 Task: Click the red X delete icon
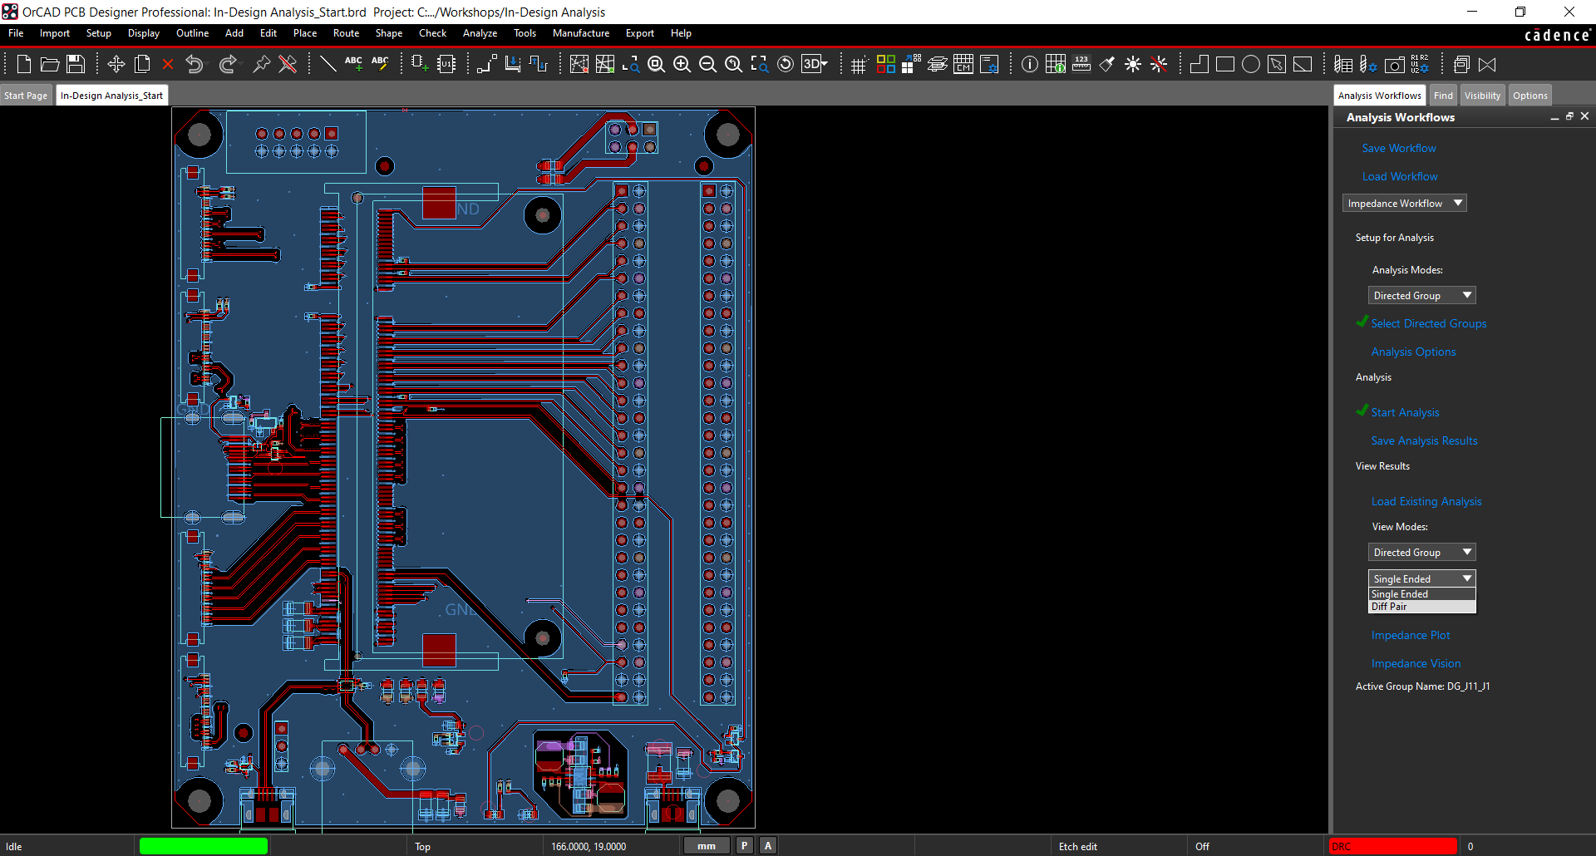pyautogui.click(x=168, y=64)
